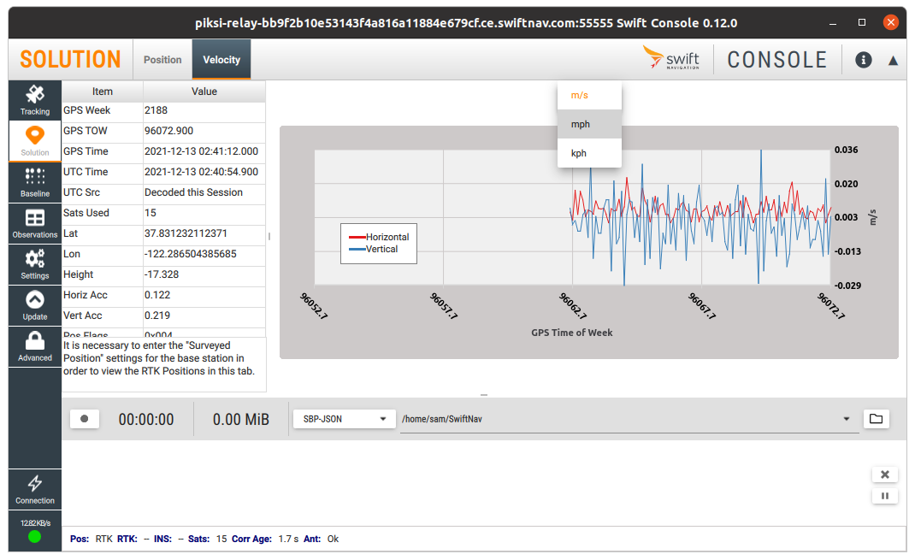
Task: Clear the console log with X
Action: (885, 475)
